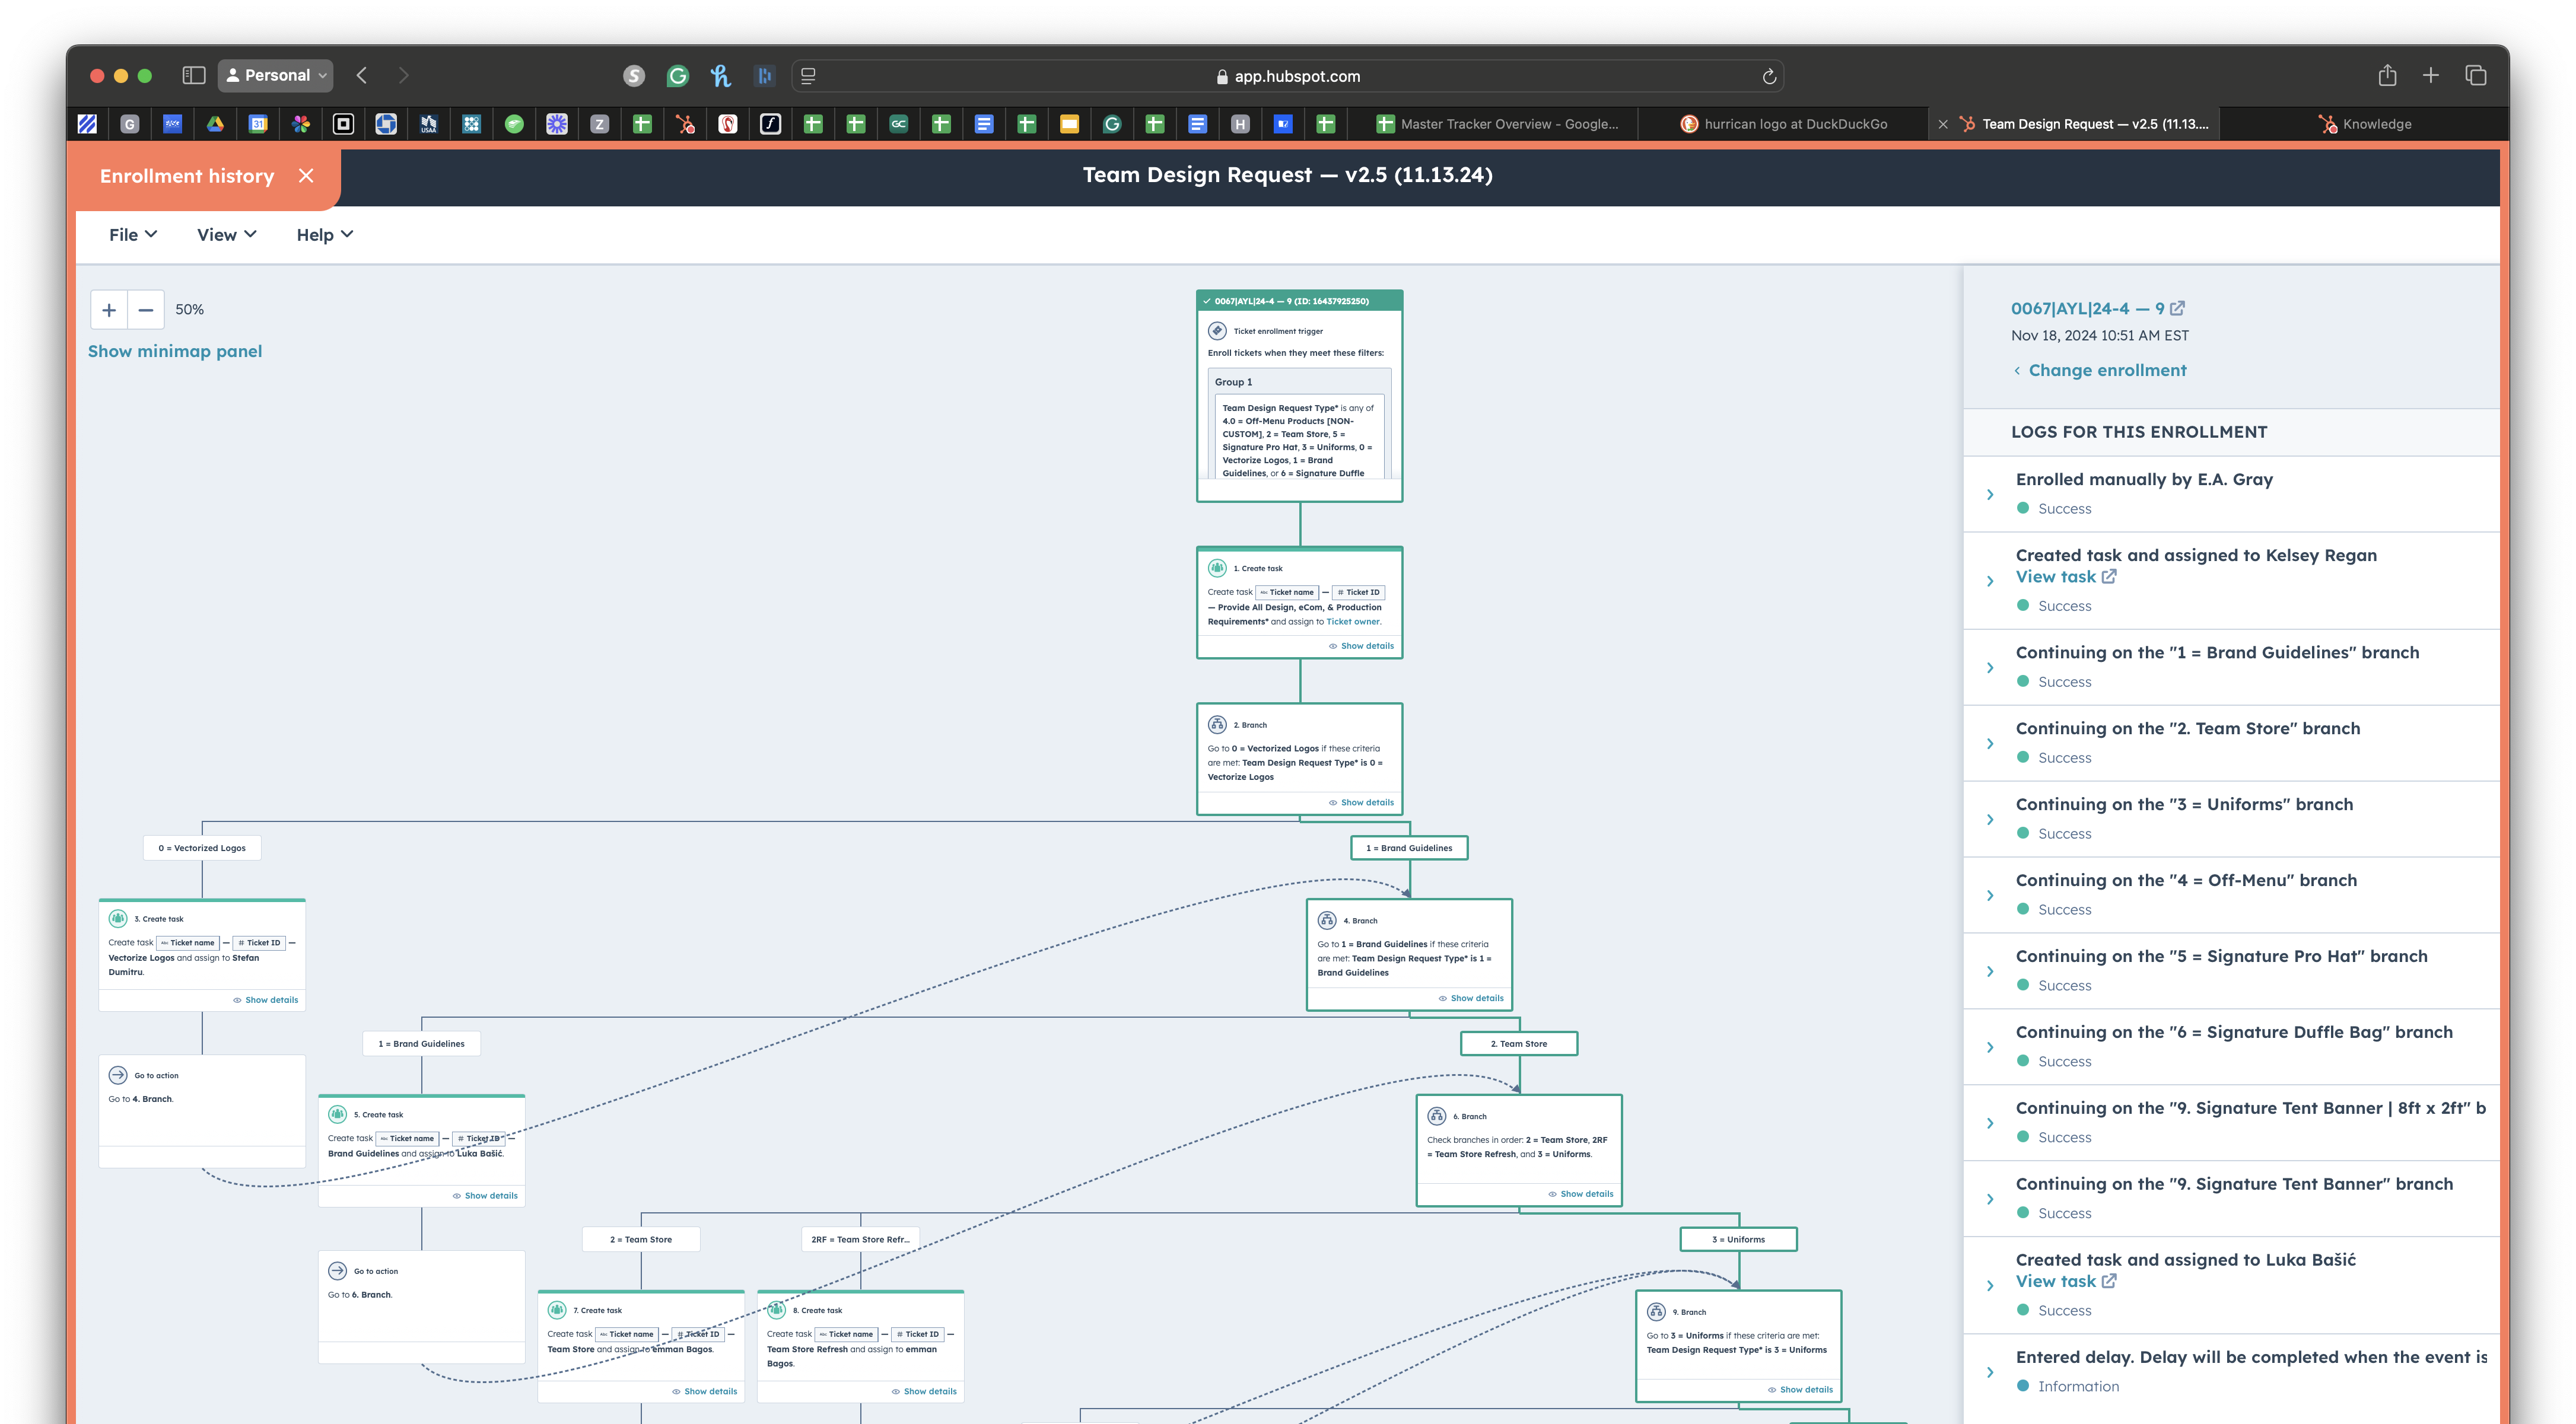Zoom in with the plus button

click(x=109, y=310)
